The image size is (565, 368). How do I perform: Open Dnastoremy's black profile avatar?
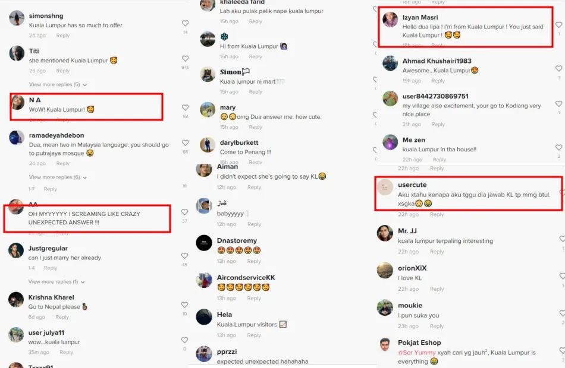204,243
